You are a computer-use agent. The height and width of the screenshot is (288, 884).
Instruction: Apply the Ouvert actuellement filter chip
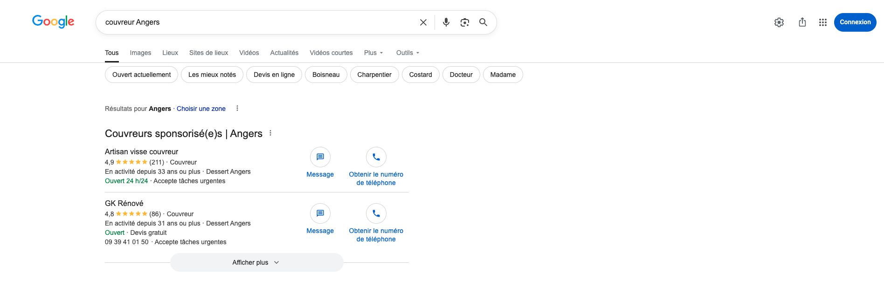pos(141,75)
